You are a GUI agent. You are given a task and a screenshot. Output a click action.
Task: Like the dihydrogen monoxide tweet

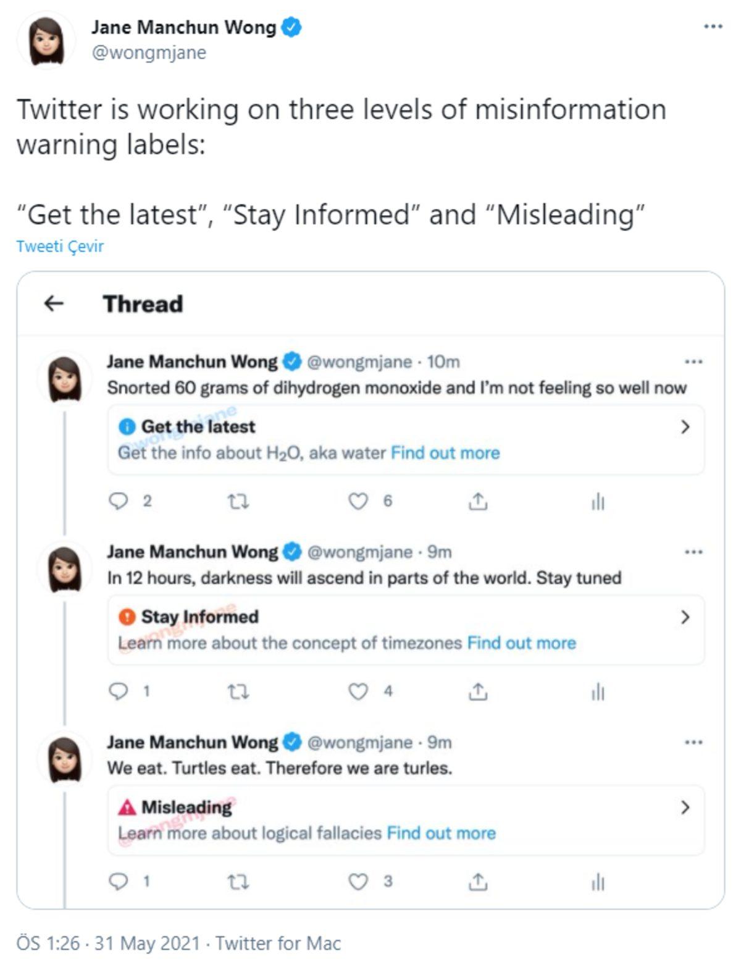pyautogui.click(x=358, y=501)
